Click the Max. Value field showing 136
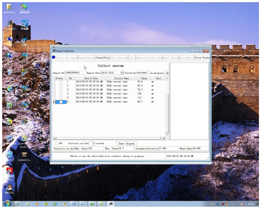The image size is (262, 208). click(x=96, y=149)
